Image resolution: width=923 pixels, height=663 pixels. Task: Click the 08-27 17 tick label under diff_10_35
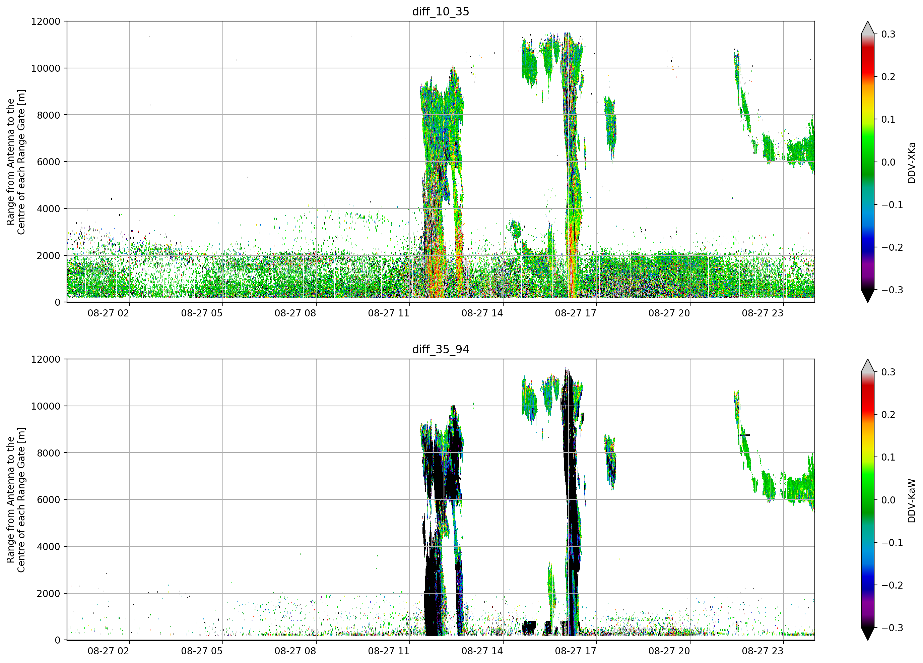(576, 313)
